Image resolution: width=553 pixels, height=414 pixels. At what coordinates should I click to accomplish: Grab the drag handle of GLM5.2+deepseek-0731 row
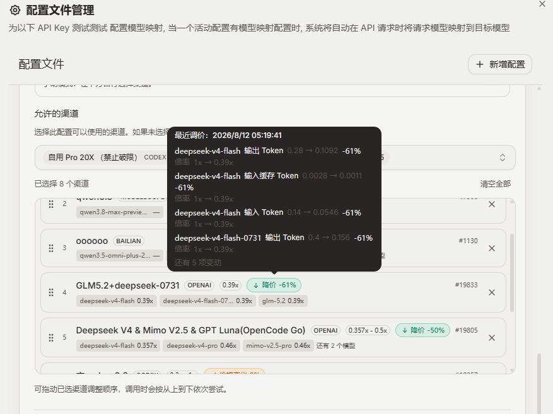coord(51,292)
